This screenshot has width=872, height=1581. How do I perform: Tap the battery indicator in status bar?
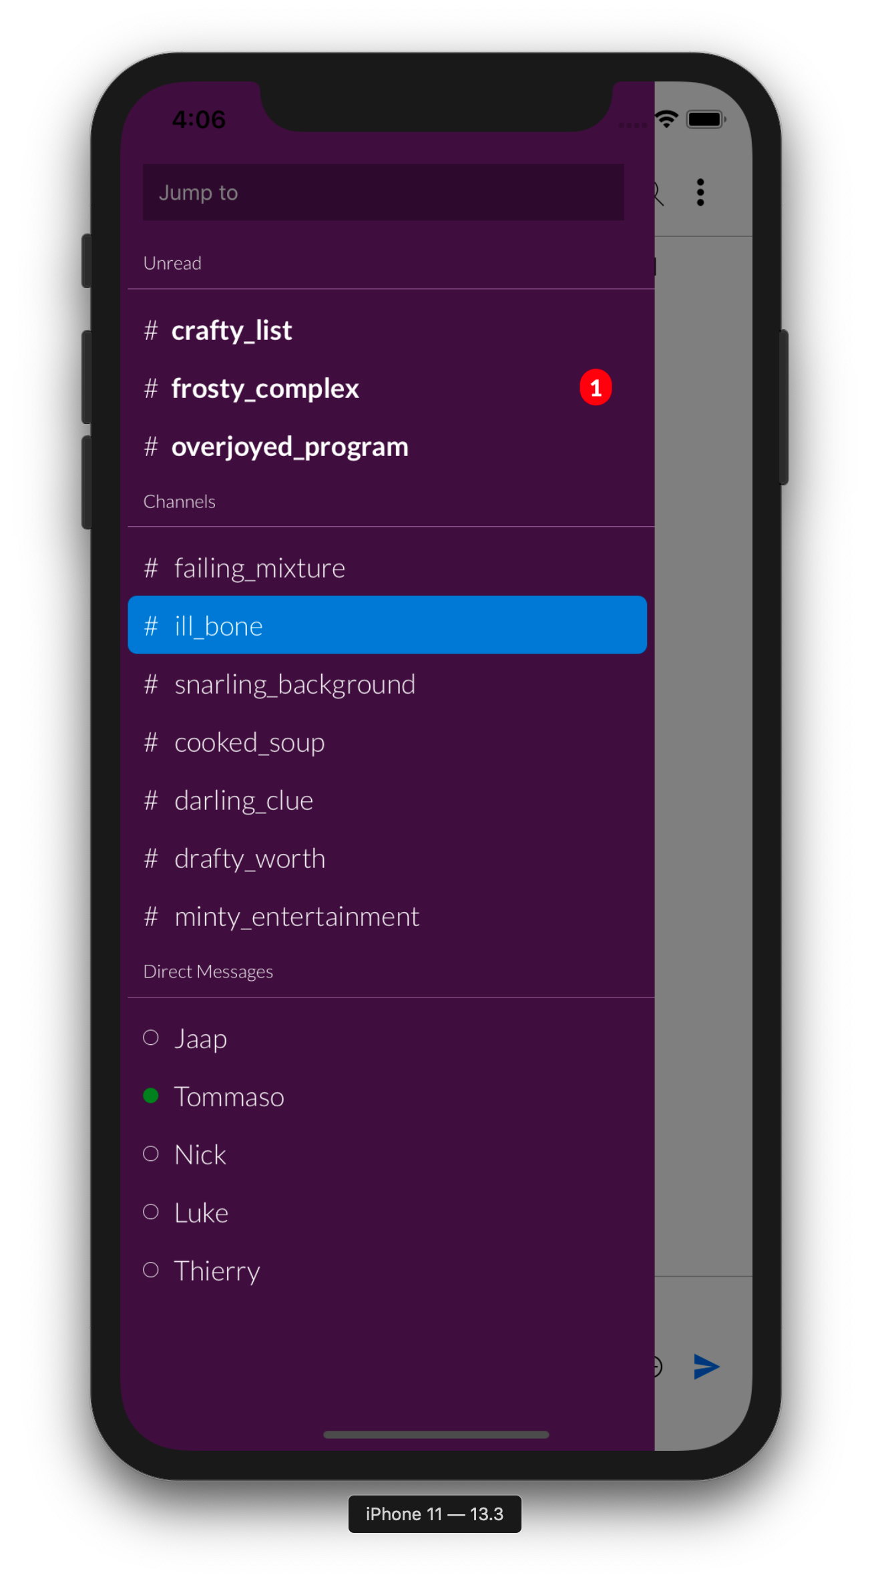[706, 120]
